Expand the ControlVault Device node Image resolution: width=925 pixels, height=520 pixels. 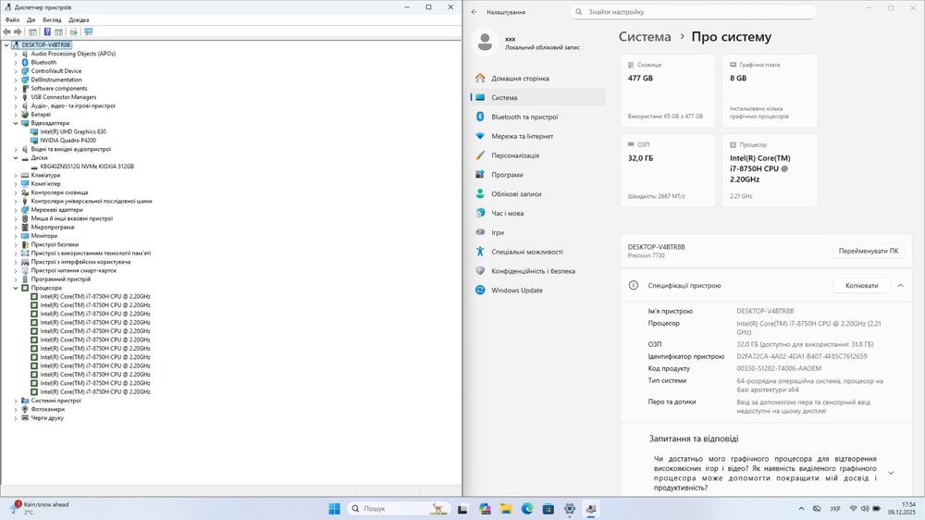16,71
